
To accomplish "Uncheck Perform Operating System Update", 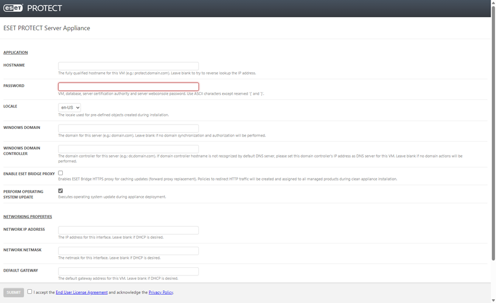I will point(61,191).
